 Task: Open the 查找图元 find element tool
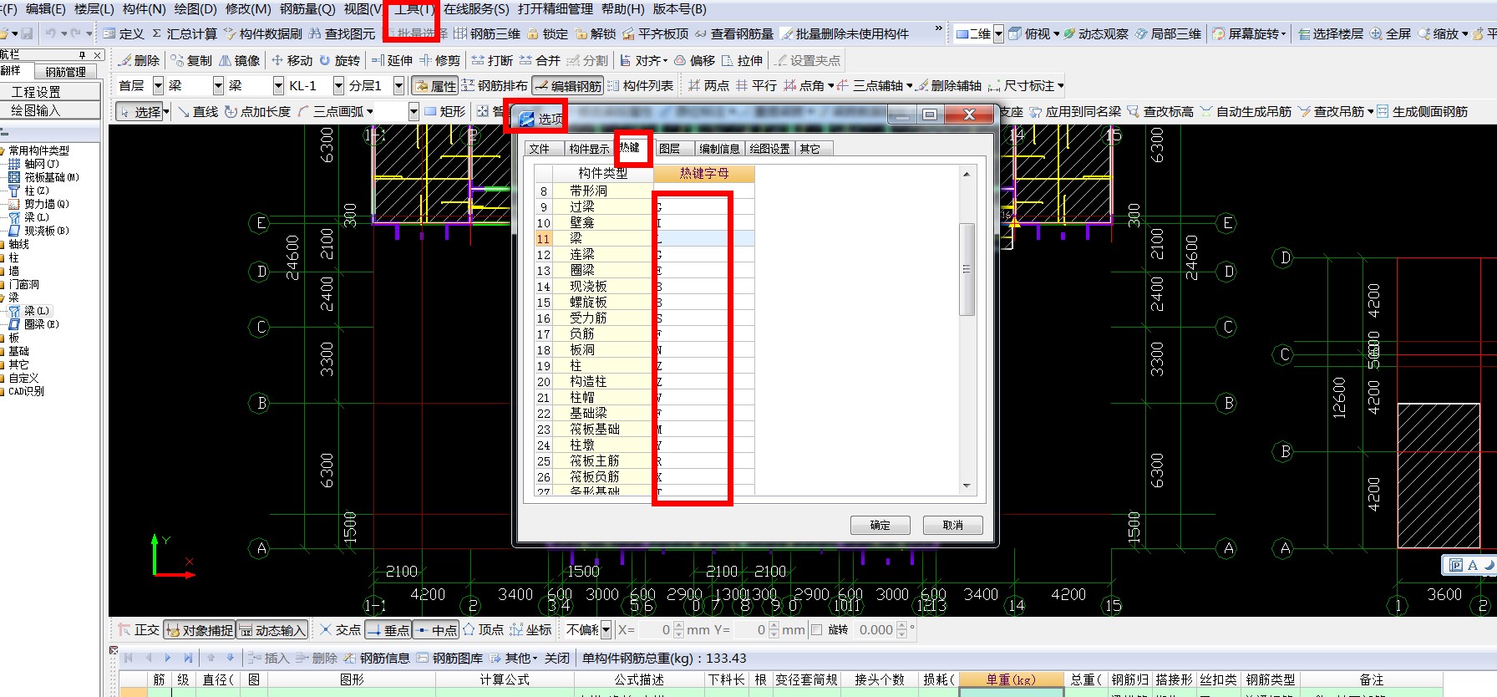point(342,34)
